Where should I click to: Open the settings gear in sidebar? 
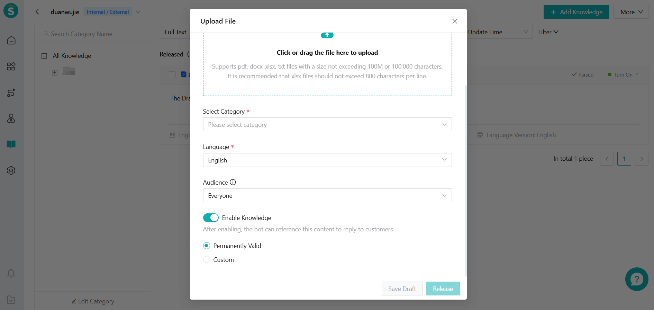coord(11,170)
